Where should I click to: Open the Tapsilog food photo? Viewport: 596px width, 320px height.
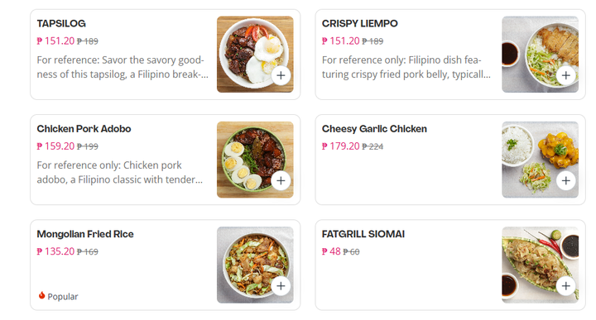[x=255, y=54]
